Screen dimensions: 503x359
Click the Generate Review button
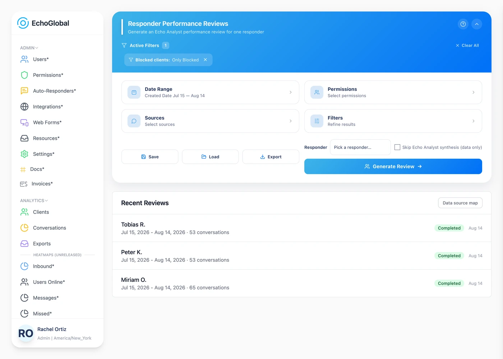393,167
